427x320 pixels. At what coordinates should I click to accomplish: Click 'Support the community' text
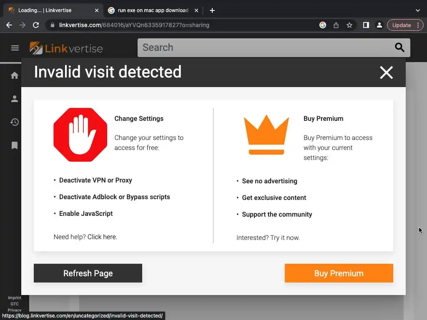277,215
